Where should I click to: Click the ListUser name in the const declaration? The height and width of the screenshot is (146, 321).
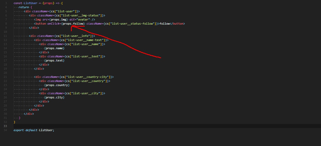(x=31, y=3)
